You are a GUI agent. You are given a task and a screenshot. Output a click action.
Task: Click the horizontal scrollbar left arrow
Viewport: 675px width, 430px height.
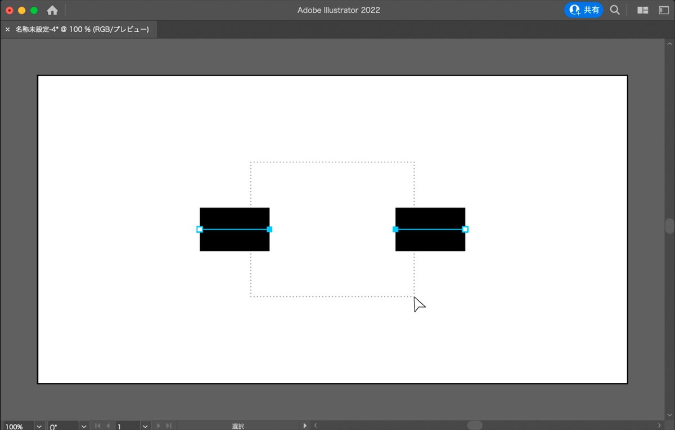316,426
